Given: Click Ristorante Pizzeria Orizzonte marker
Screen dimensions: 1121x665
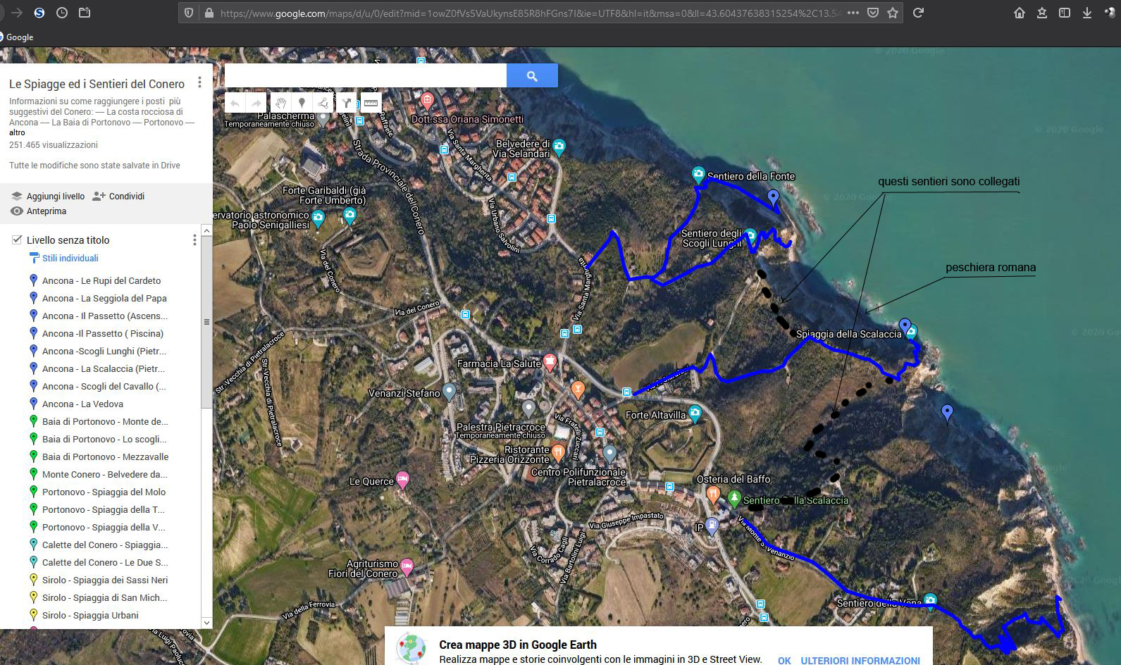Looking at the screenshot, I should [558, 452].
